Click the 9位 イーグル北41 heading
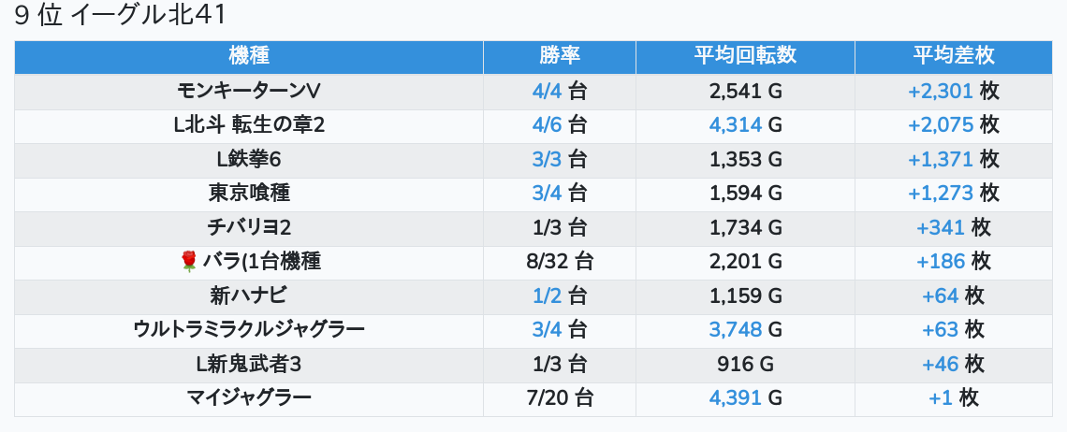The width and height of the screenshot is (1067, 432). 120,16
